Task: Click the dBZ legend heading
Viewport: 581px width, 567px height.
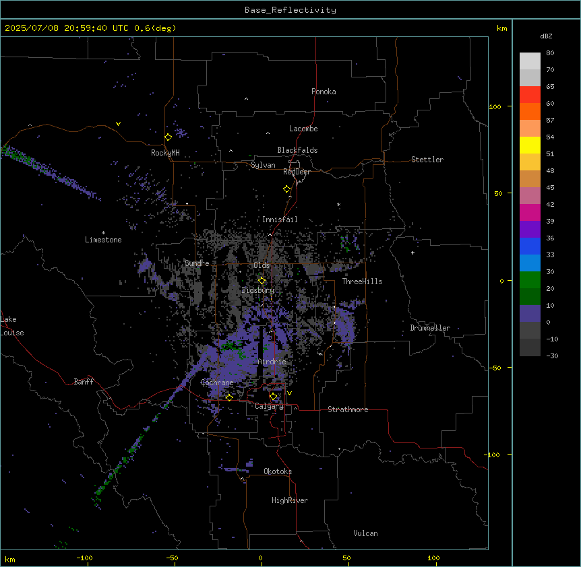Action: pos(546,36)
